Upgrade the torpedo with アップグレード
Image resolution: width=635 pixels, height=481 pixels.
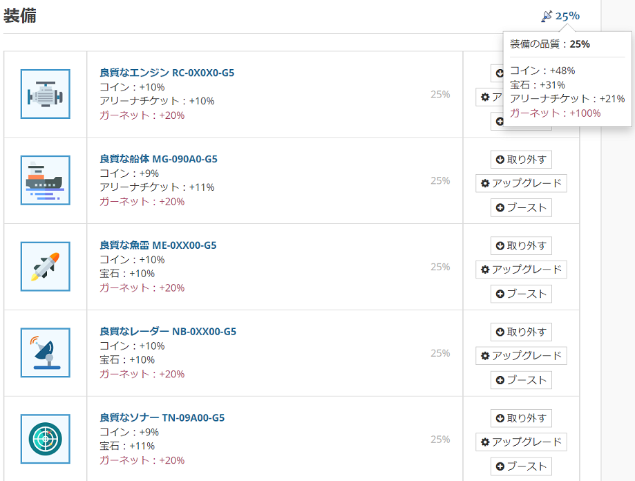point(521,270)
